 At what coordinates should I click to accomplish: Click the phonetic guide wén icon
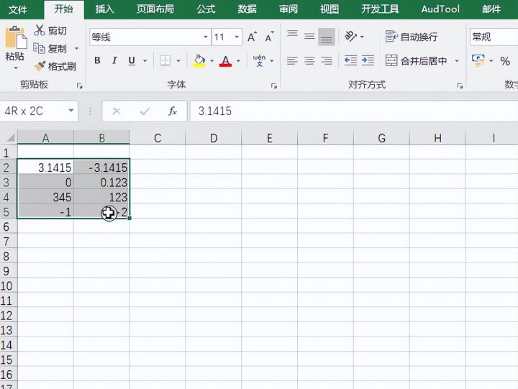[259, 61]
